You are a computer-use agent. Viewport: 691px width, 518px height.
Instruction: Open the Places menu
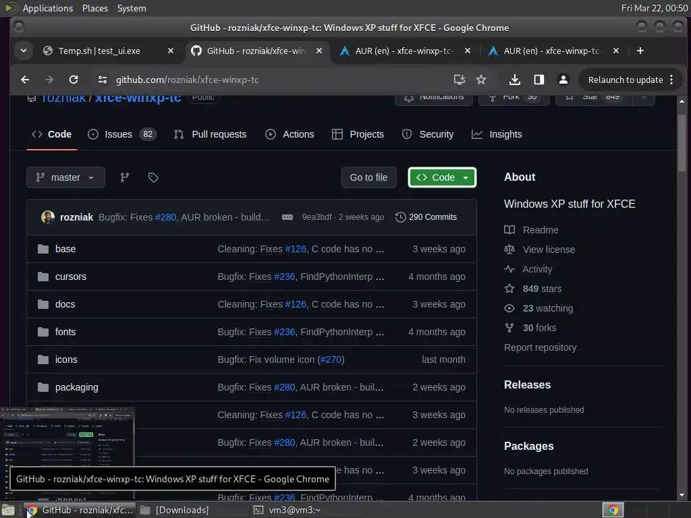tap(95, 8)
